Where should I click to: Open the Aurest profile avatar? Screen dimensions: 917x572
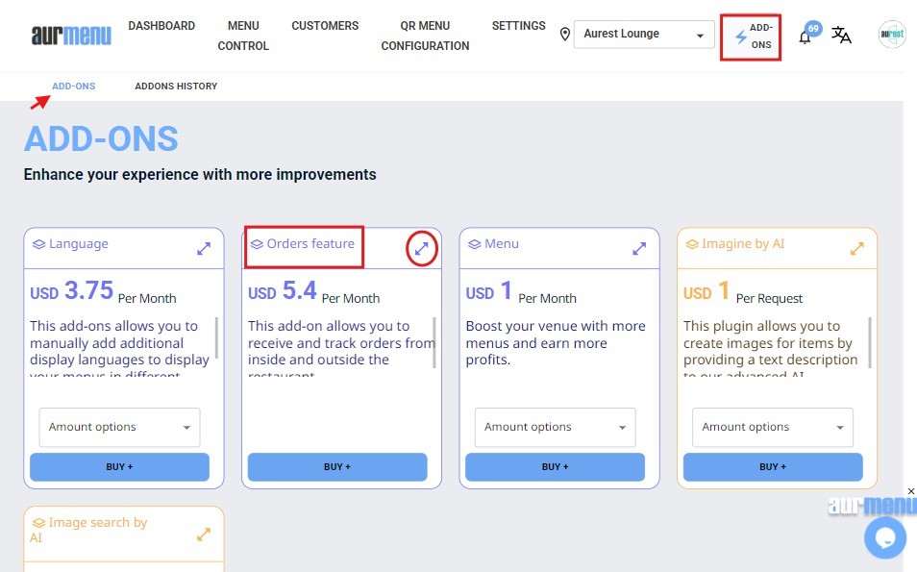tap(891, 35)
